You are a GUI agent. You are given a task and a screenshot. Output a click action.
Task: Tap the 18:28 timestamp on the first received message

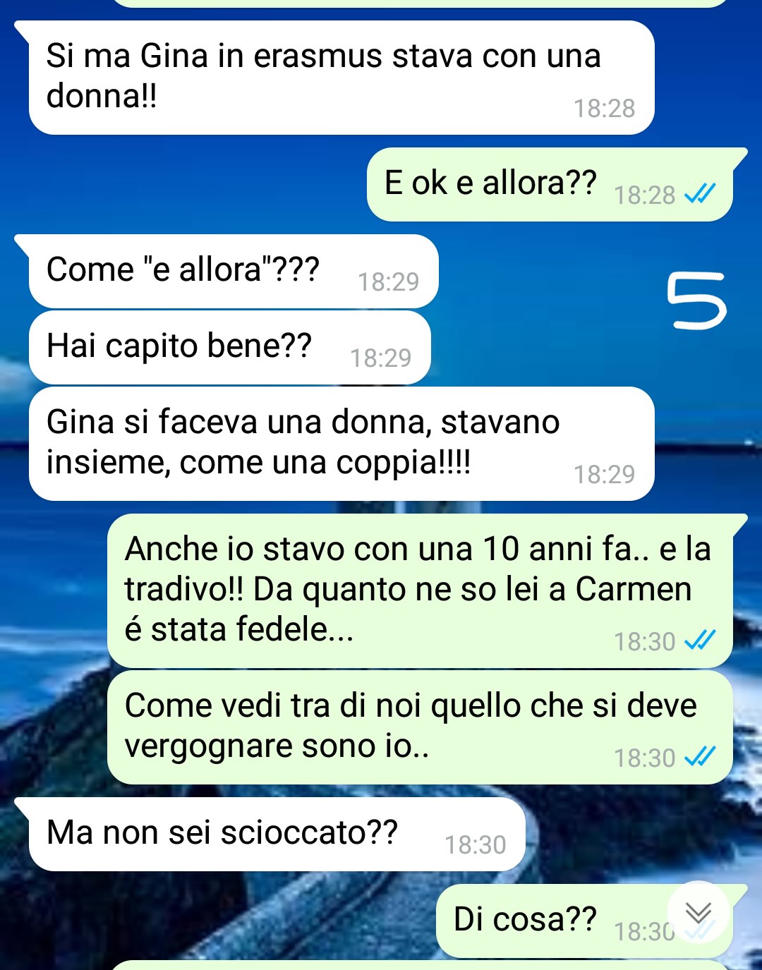(605, 109)
